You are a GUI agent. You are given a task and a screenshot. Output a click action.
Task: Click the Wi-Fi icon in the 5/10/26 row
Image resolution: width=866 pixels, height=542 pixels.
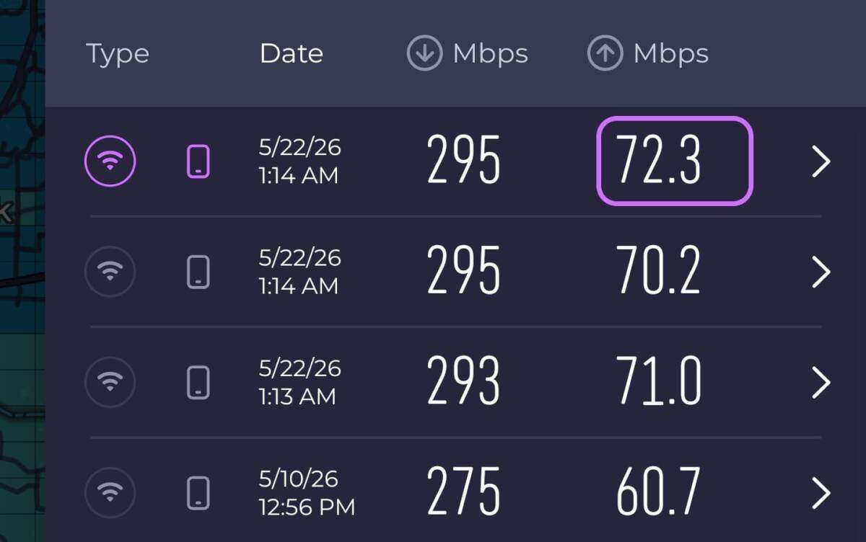(110, 493)
